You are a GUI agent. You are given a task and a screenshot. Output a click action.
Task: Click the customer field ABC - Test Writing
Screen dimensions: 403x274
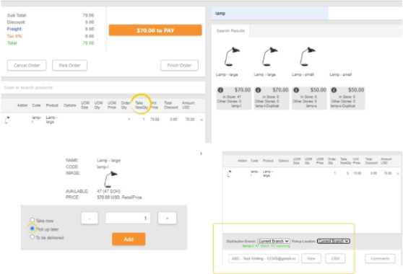tap(264, 258)
